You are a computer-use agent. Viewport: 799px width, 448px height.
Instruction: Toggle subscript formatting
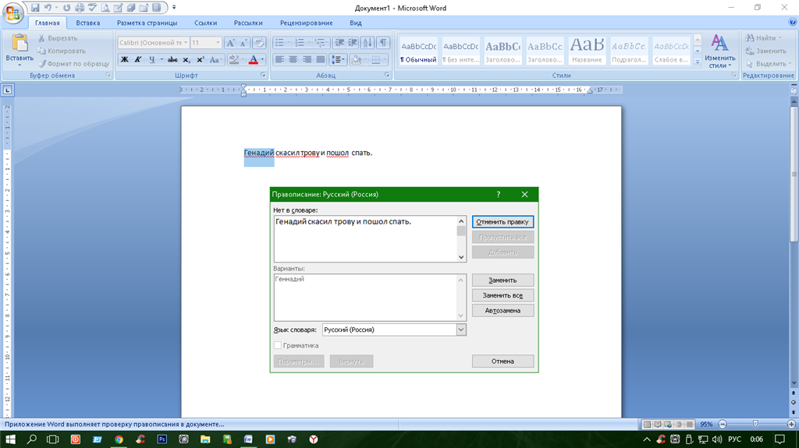click(186, 59)
